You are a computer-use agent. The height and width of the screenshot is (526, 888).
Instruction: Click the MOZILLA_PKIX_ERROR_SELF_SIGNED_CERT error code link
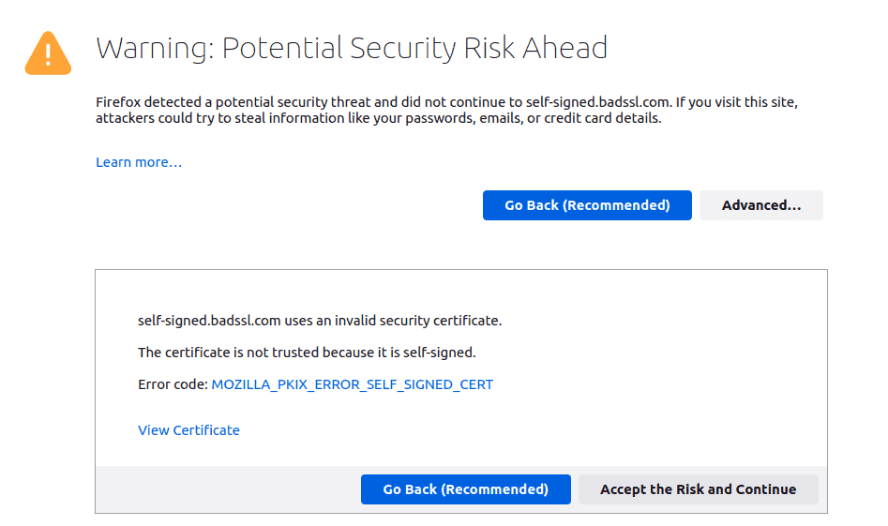point(353,384)
